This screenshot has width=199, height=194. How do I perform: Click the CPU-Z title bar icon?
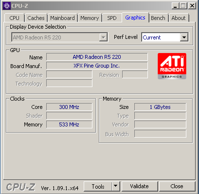[7, 6]
